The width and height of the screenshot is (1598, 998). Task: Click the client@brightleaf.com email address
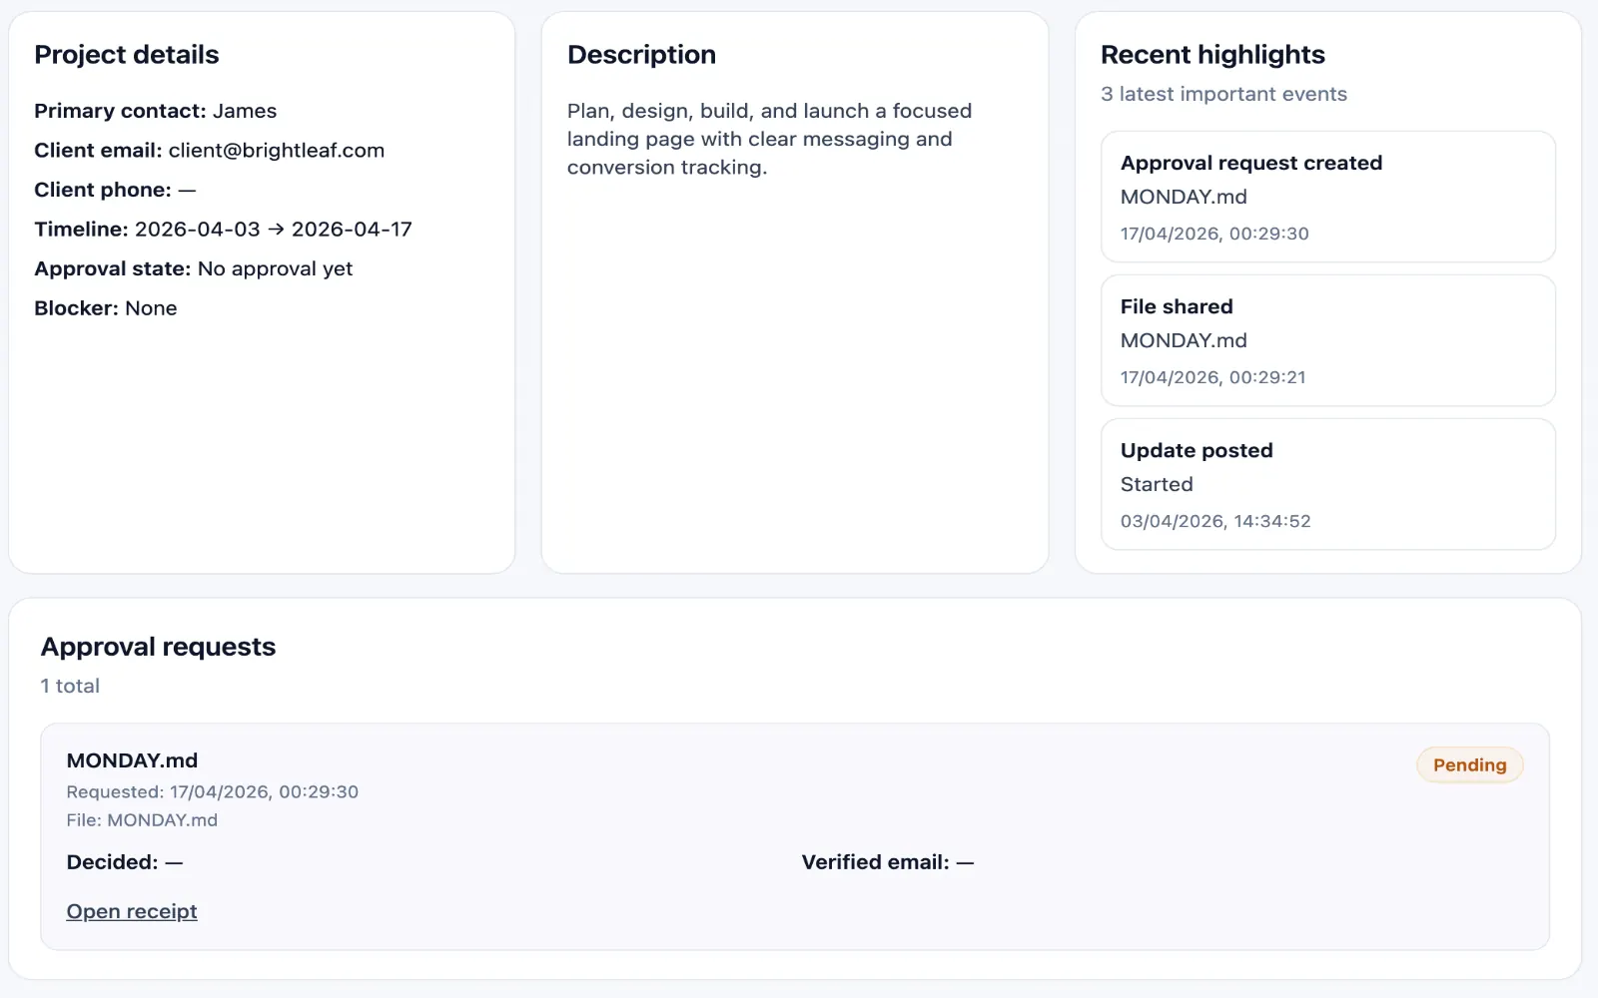tap(277, 151)
